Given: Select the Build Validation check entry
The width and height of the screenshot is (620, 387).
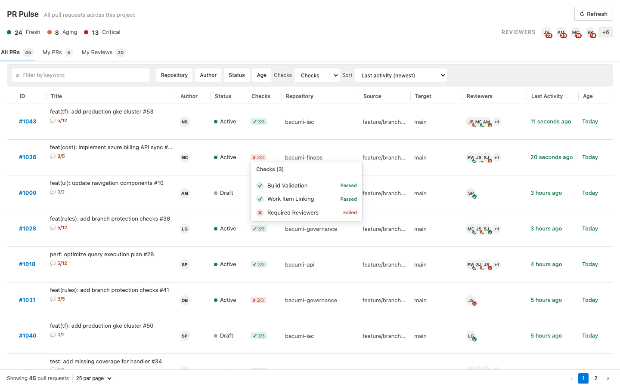Looking at the screenshot, I should 307,186.
